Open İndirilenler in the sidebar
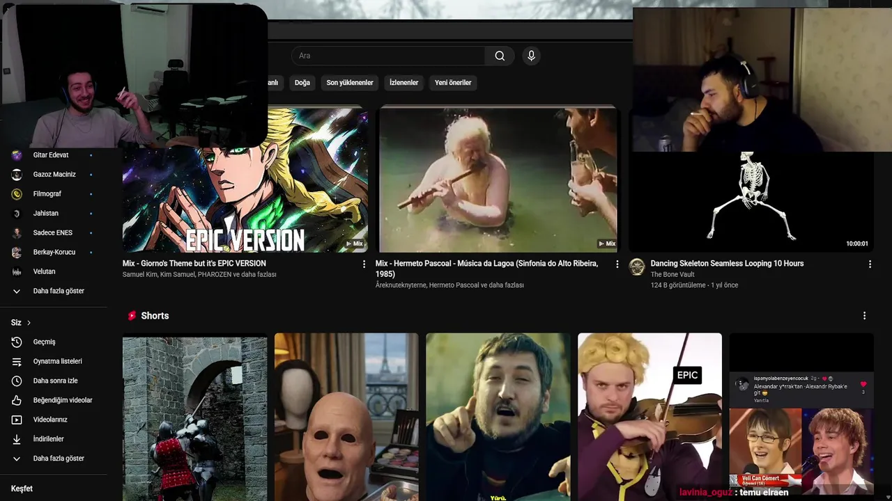 (x=49, y=440)
